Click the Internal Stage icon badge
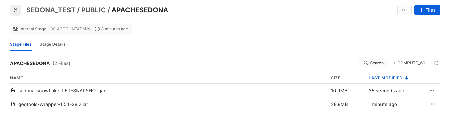Screen dimensions: 451x134 click(16, 29)
